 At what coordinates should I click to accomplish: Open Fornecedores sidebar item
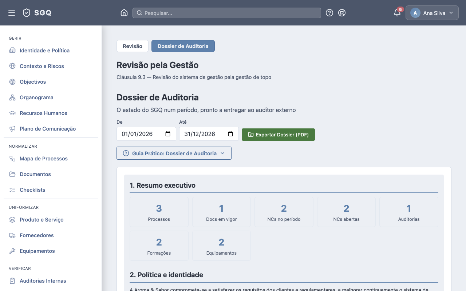[x=51, y=235]
